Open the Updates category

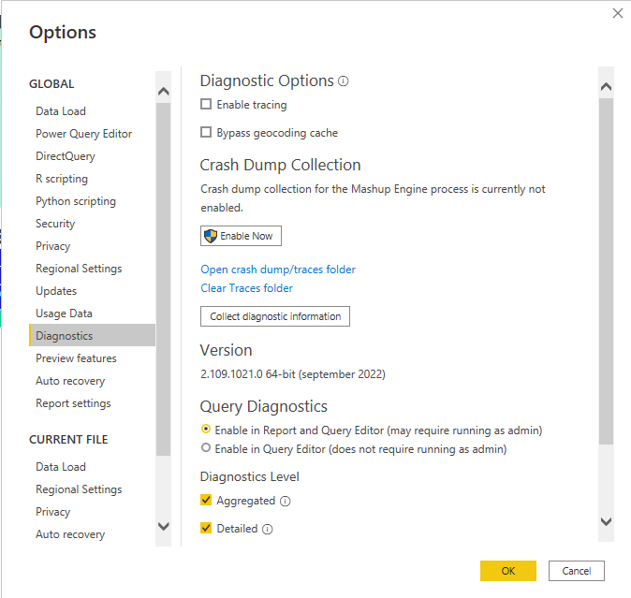point(56,291)
